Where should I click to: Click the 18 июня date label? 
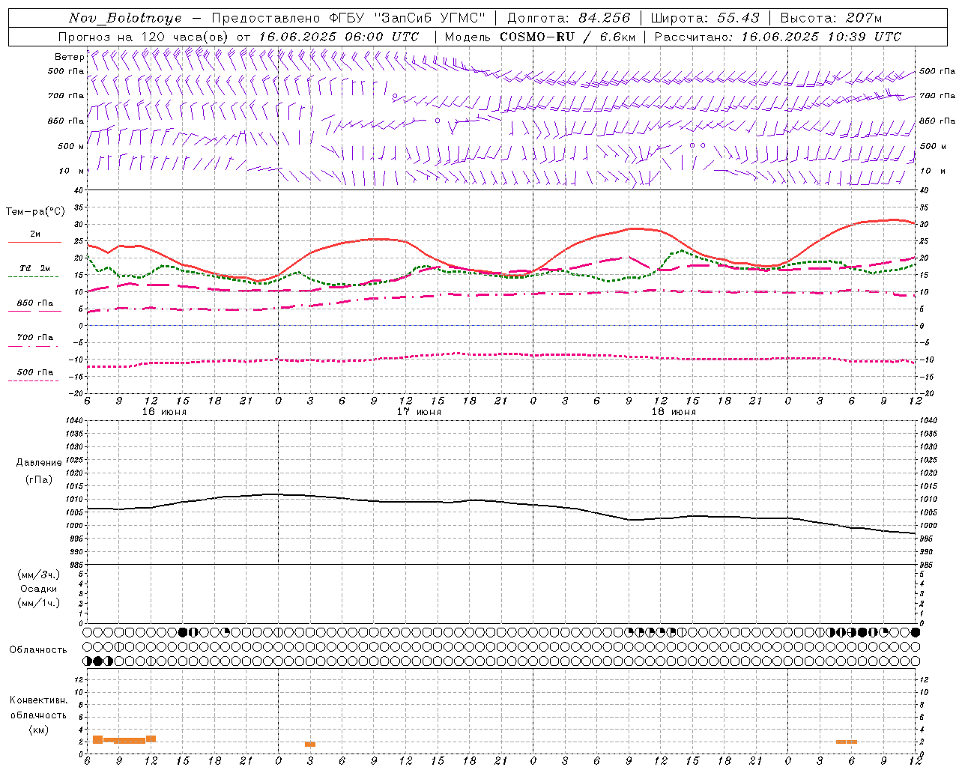pyautogui.click(x=674, y=412)
